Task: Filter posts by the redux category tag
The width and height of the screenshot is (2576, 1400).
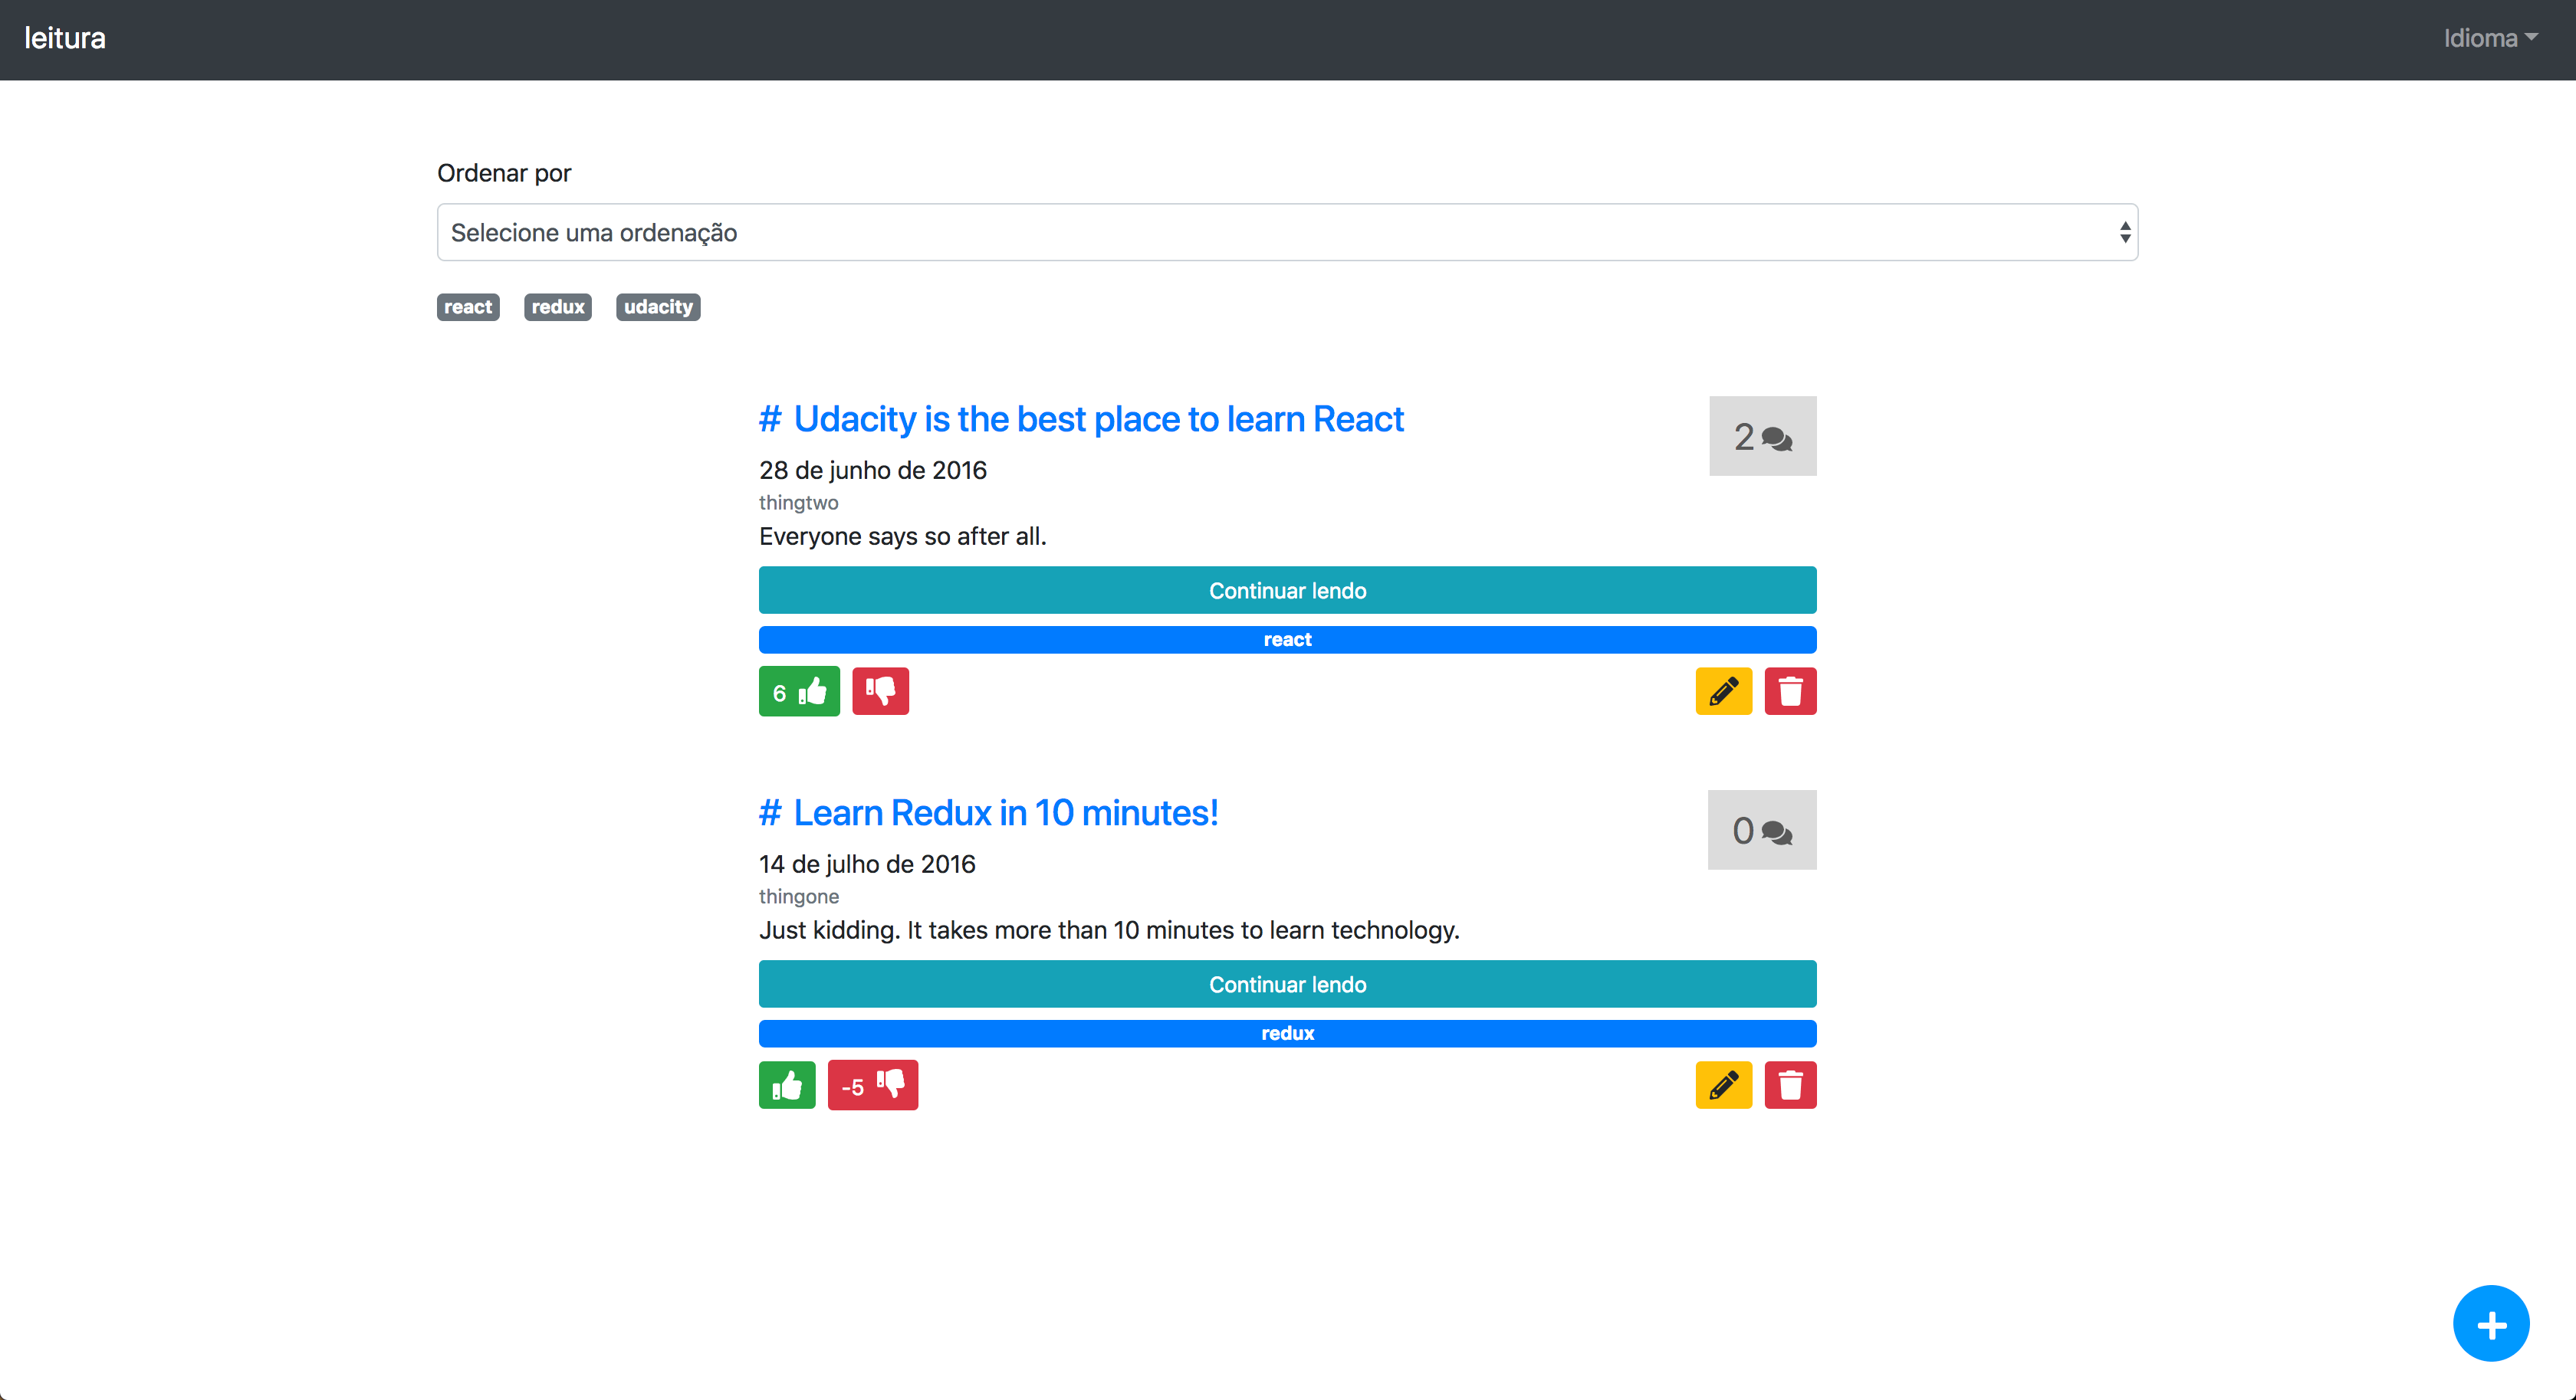Action: [x=557, y=307]
